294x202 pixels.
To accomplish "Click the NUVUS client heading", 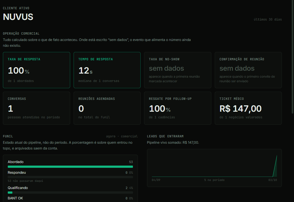I will click(x=18, y=17).
